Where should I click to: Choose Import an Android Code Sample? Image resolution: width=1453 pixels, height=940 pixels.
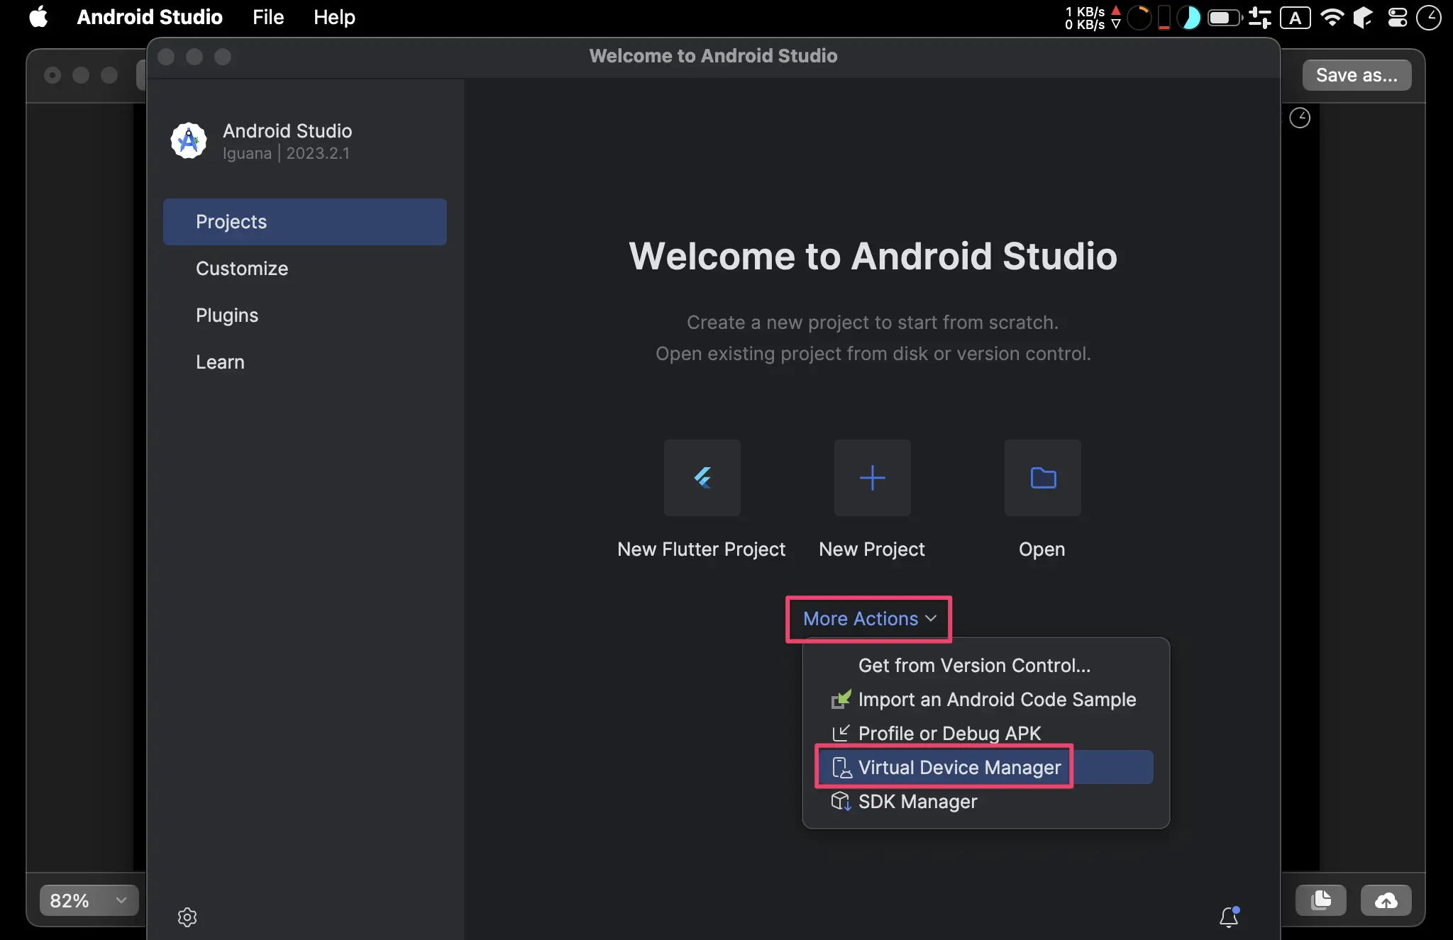tap(986, 699)
